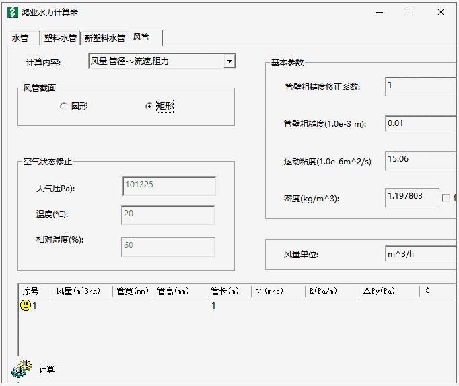The height and width of the screenshot is (386, 459).
Task: Click the 管长(m) column header
Action: (x=229, y=291)
